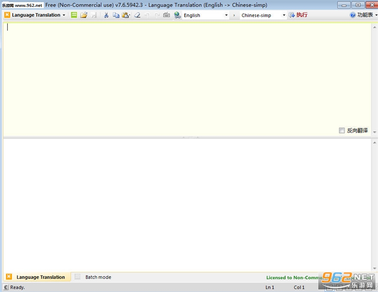
Task: Click the 'Col 1' status indicator
Action: [299, 287]
